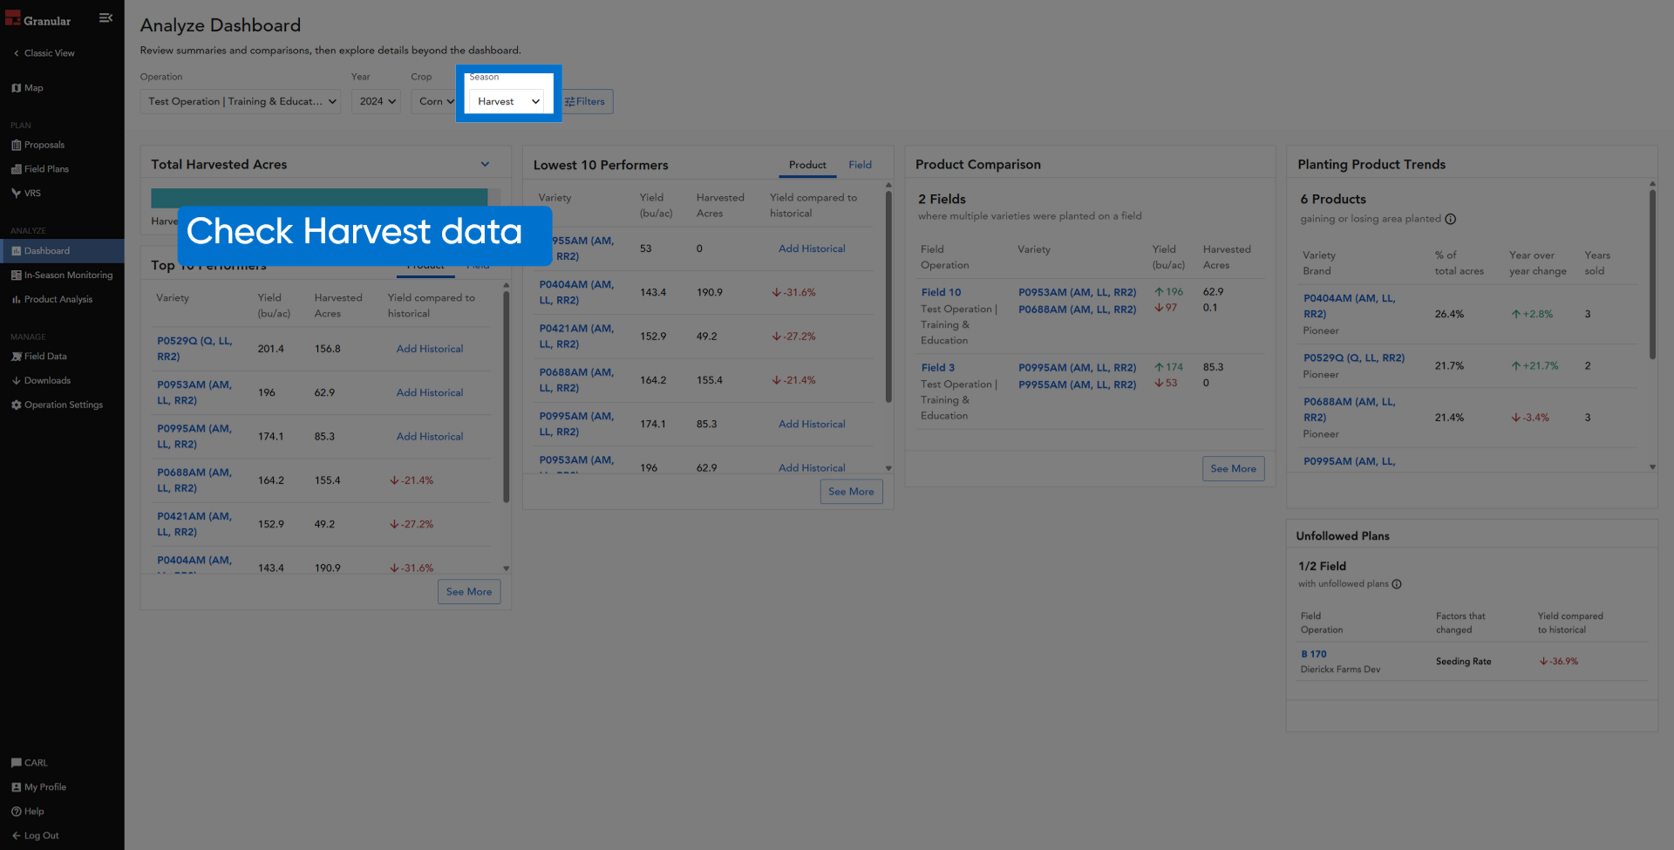This screenshot has width=1674, height=850.
Task: Click Seeding Rate factor text
Action: [1463, 662]
